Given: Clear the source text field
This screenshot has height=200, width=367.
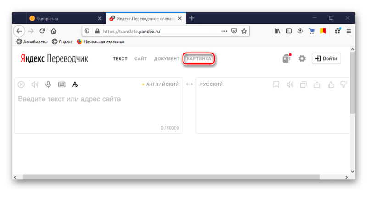Looking at the screenshot, I should pyautogui.click(x=21, y=84).
